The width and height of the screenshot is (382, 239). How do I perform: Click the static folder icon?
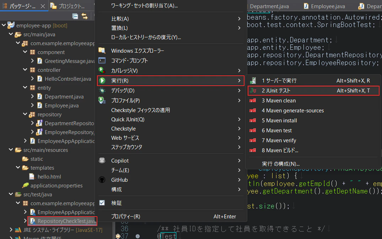(x=25, y=159)
